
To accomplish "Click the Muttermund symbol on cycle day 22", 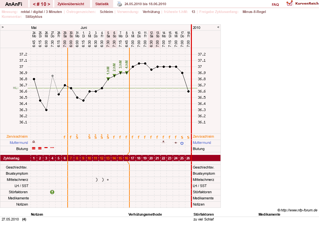I will click(163, 142).
